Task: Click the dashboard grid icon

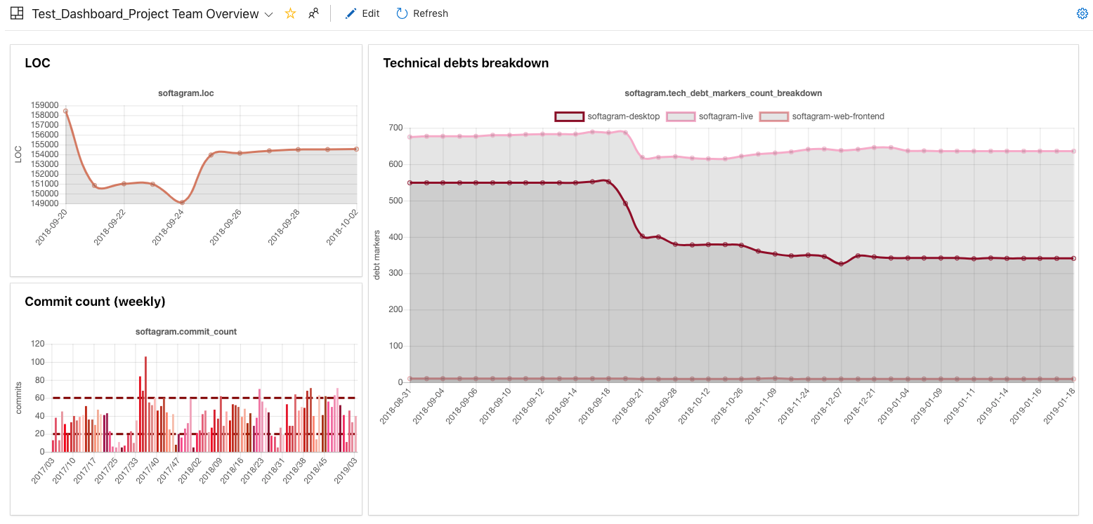Action: point(17,13)
